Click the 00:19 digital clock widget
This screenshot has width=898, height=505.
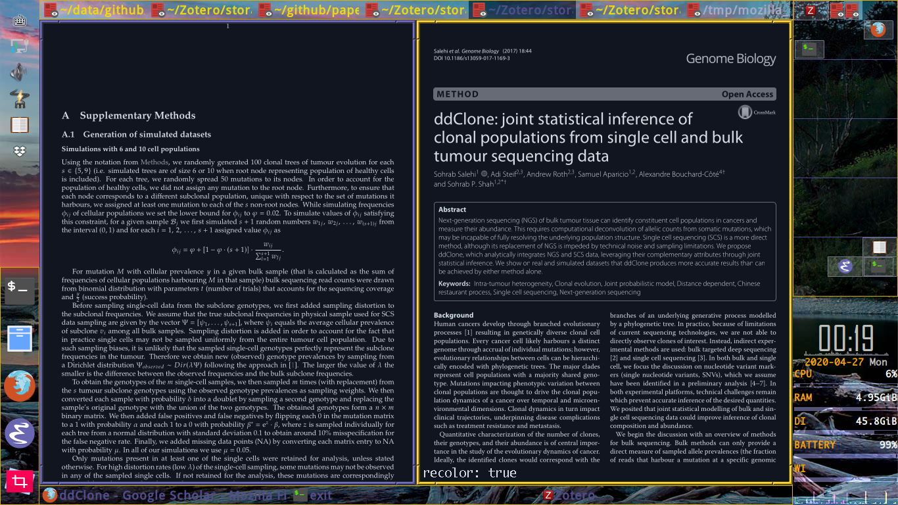click(x=845, y=339)
